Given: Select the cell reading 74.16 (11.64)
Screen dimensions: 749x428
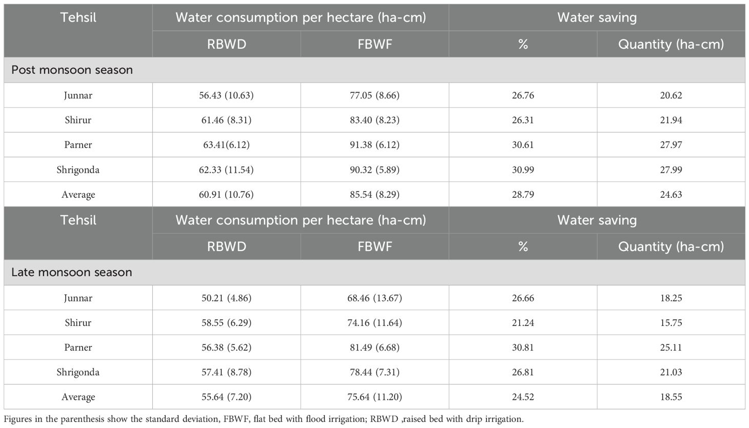Looking at the screenshot, I should point(374,322).
